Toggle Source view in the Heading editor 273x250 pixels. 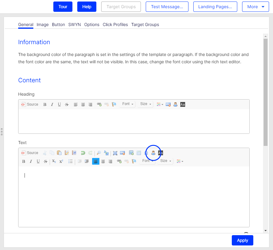[x=30, y=104]
